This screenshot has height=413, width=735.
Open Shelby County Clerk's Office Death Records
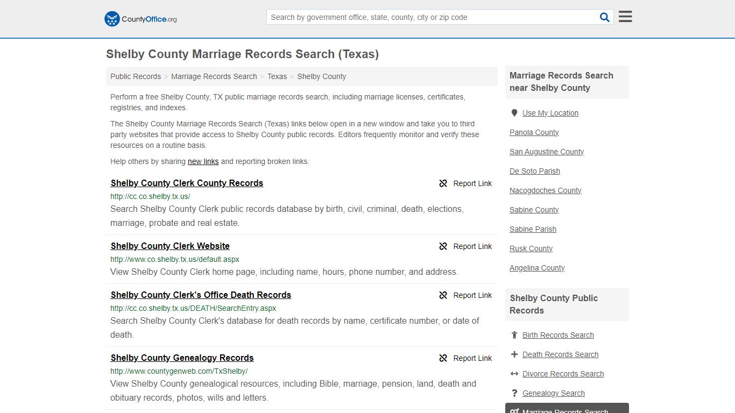(x=201, y=295)
